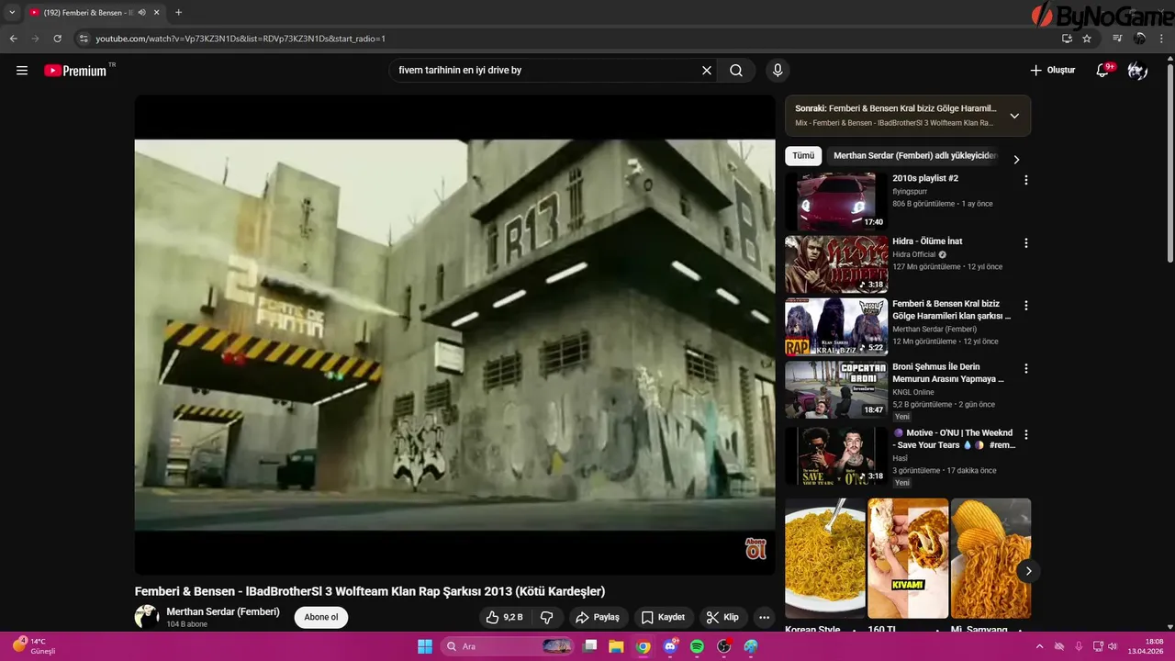Show more filter chips with arrow
Screen dimensions: 1175x661
1016,159
